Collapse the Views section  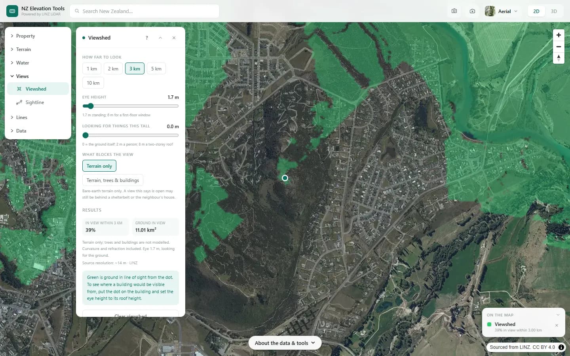pos(38,76)
